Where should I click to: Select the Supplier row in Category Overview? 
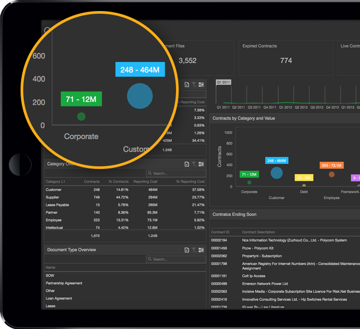[x=125, y=197]
